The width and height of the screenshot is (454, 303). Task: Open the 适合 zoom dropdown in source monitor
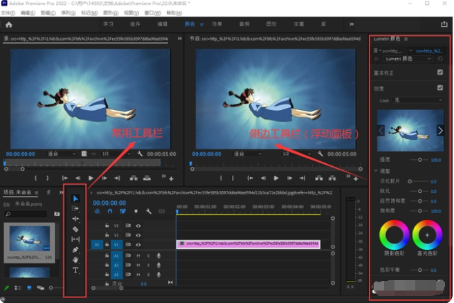(60, 154)
